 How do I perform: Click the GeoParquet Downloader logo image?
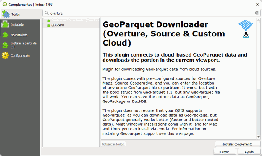246,29
